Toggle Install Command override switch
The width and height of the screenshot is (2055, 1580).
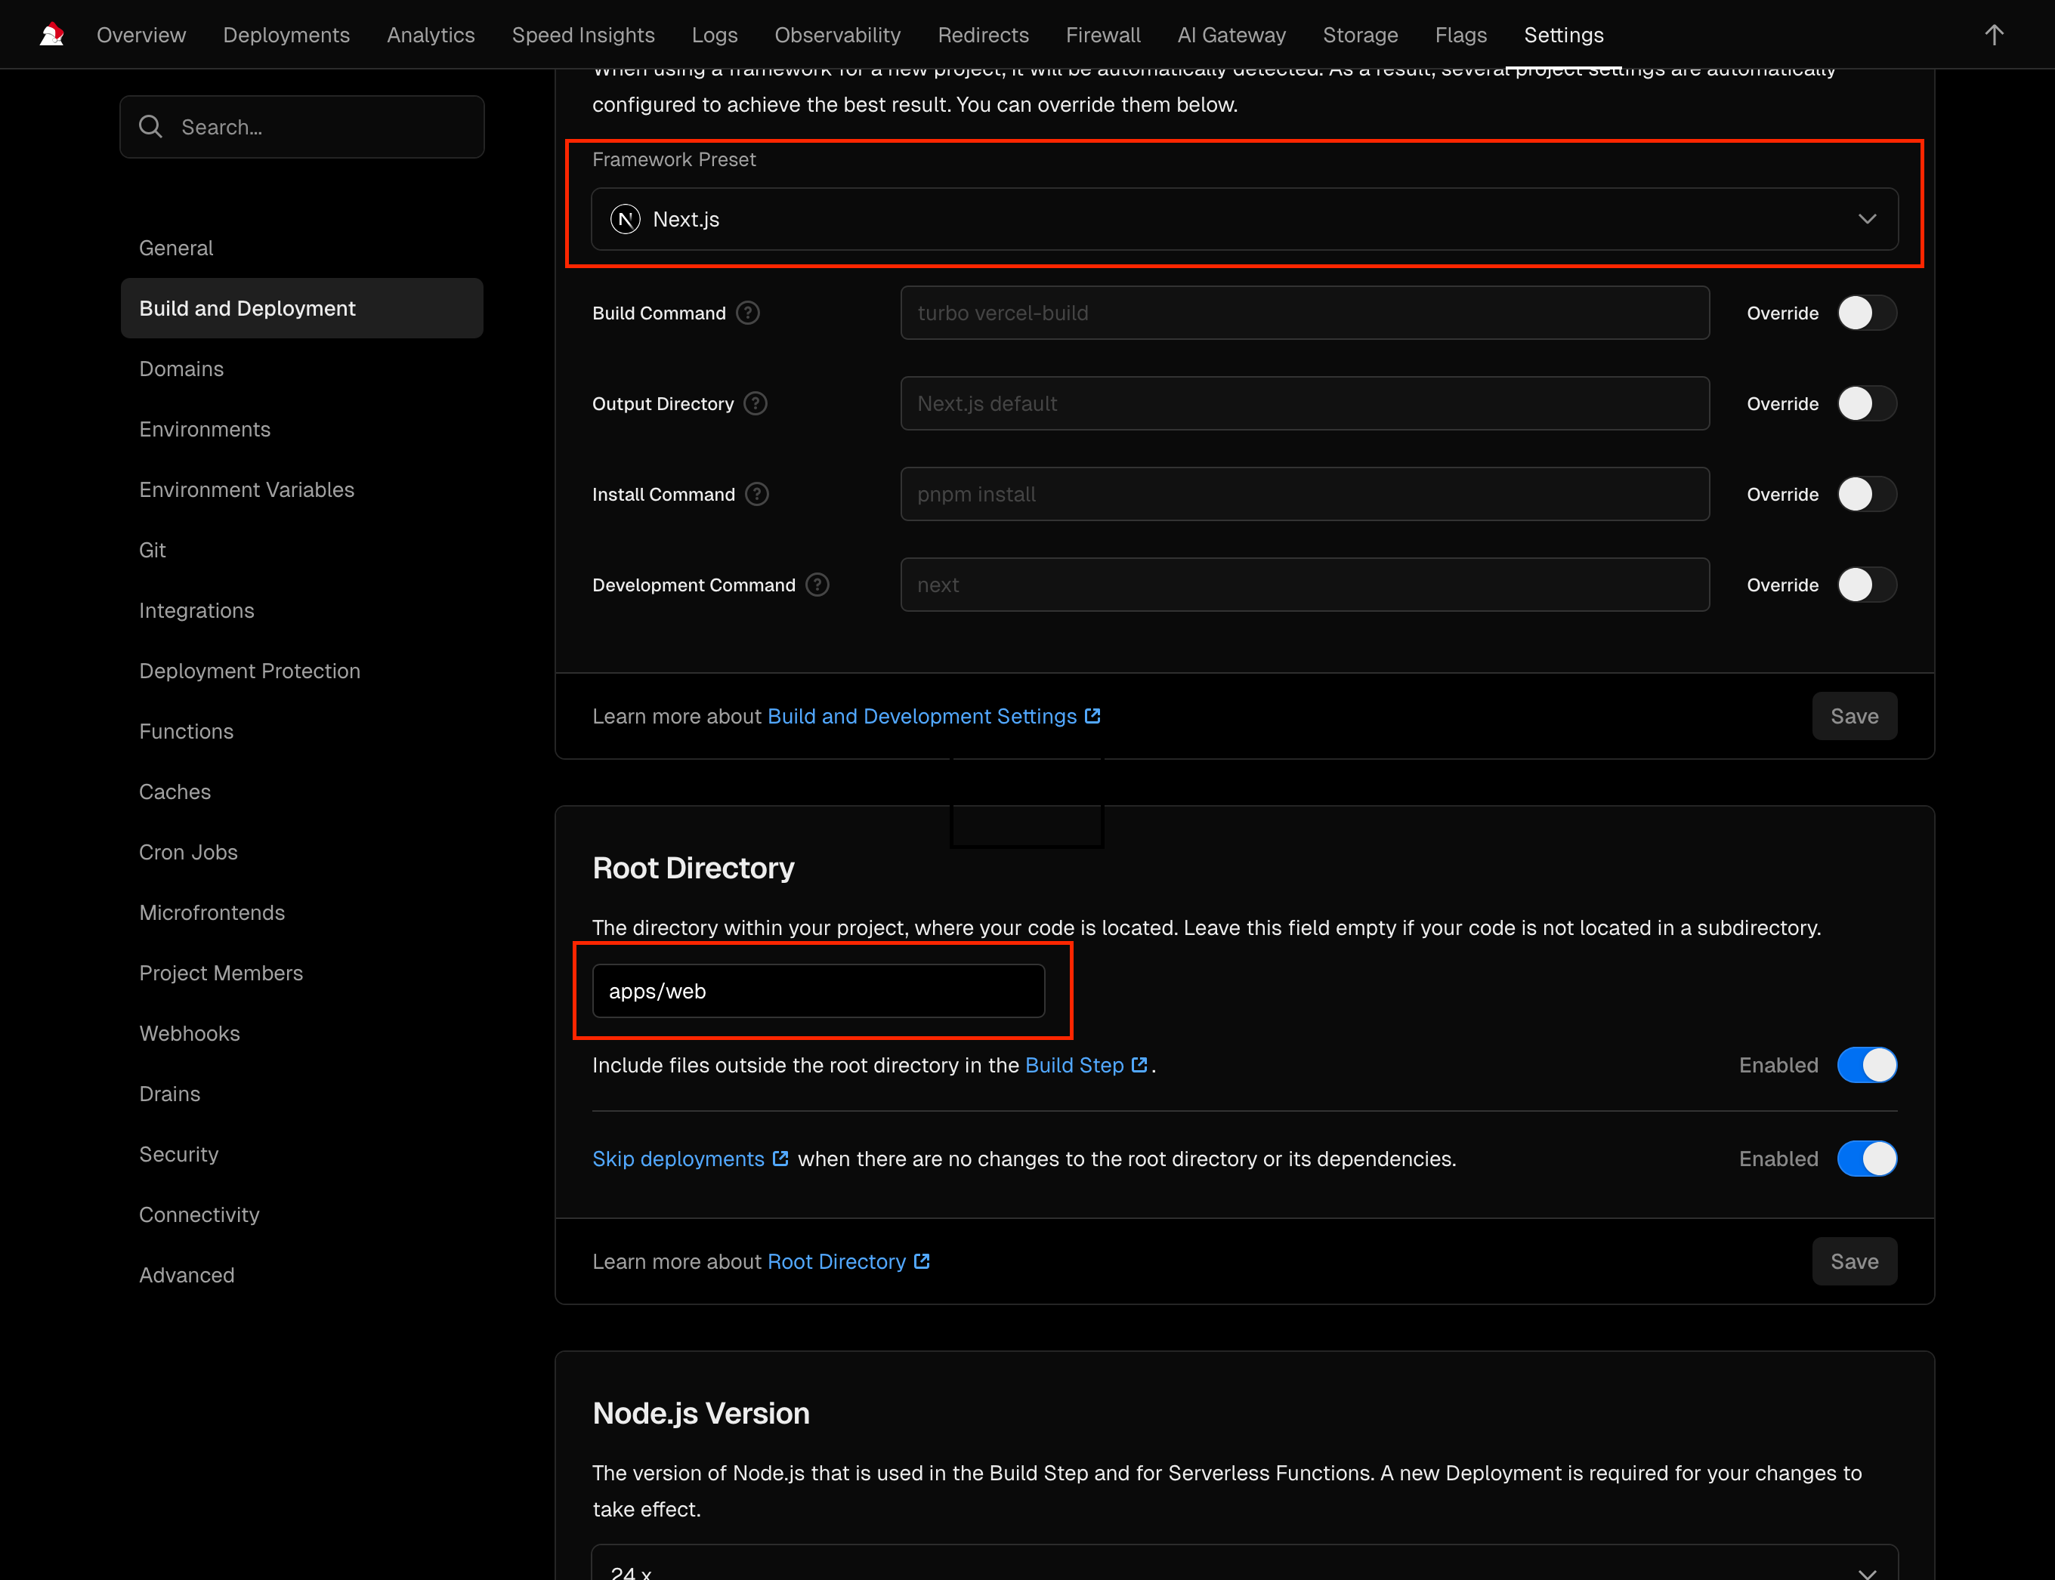(x=1867, y=494)
